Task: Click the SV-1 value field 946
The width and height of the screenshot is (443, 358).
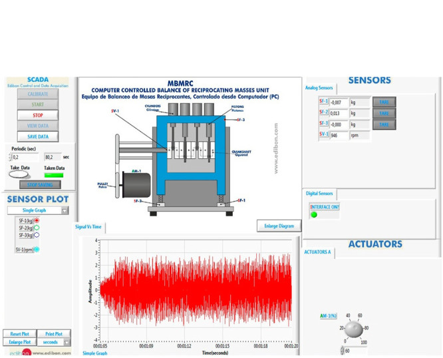Action: pyautogui.click(x=339, y=136)
